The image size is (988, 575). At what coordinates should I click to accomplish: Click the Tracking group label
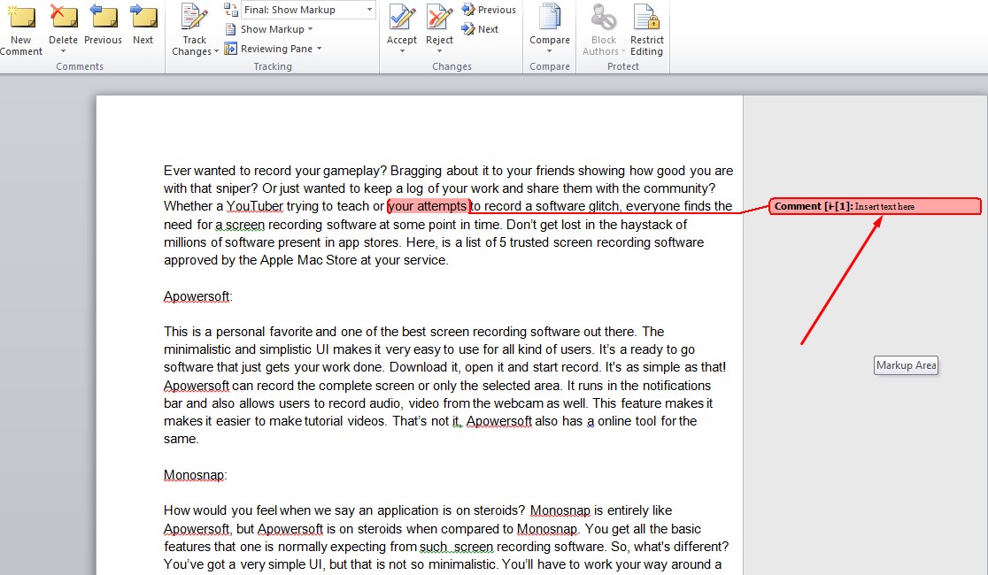[272, 66]
